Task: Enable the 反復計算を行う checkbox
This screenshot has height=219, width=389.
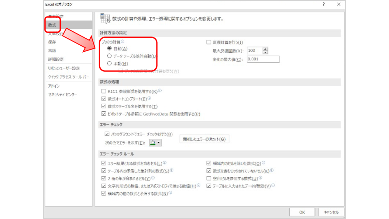Action: [209, 43]
